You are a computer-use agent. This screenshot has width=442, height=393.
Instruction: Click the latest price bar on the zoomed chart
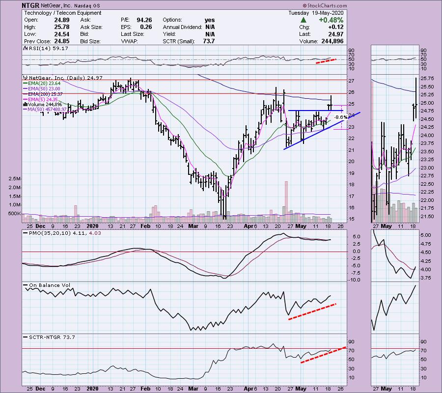point(416,98)
